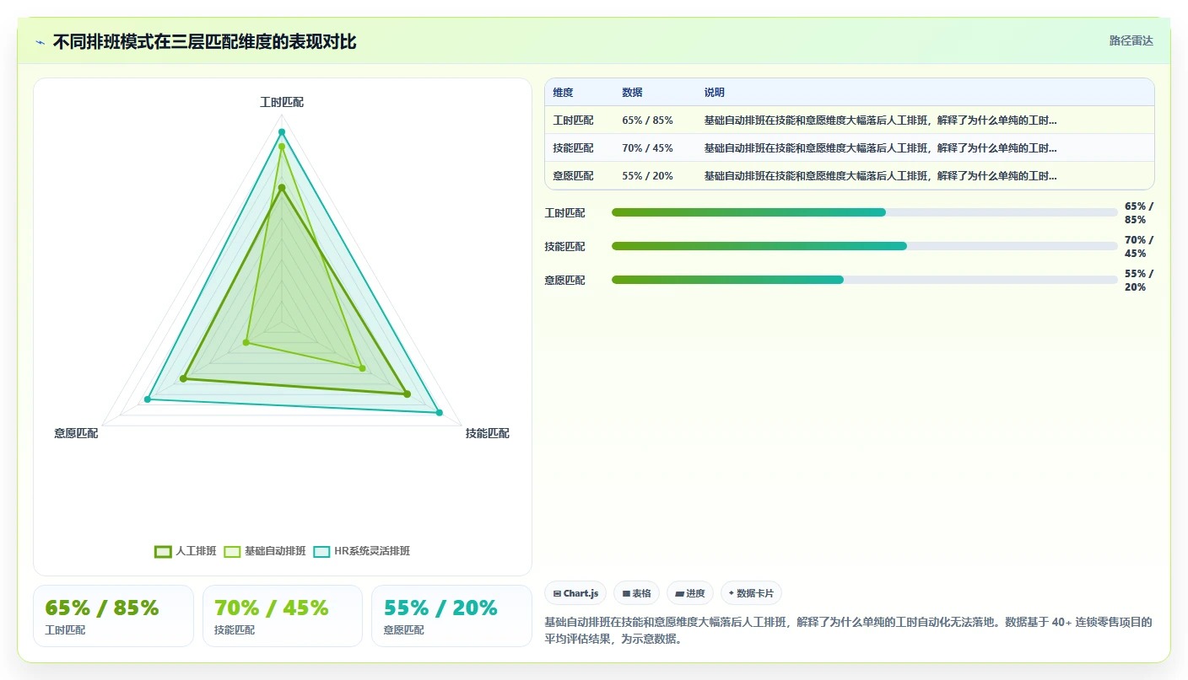Click the 65% / 85% table cell
The width and height of the screenshot is (1188, 680).
coord(647,120)
